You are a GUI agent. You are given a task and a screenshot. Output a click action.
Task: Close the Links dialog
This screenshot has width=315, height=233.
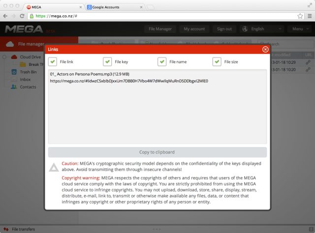point(265,49)
